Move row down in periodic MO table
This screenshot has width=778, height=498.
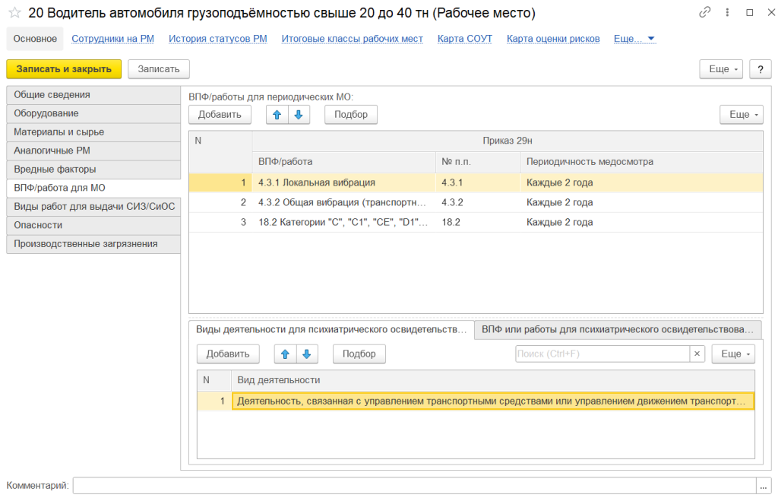pyautogui.click(x=299, y=115)
